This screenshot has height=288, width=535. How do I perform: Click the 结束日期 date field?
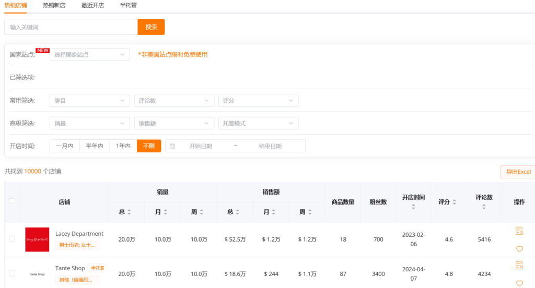[x=270, y=146]
